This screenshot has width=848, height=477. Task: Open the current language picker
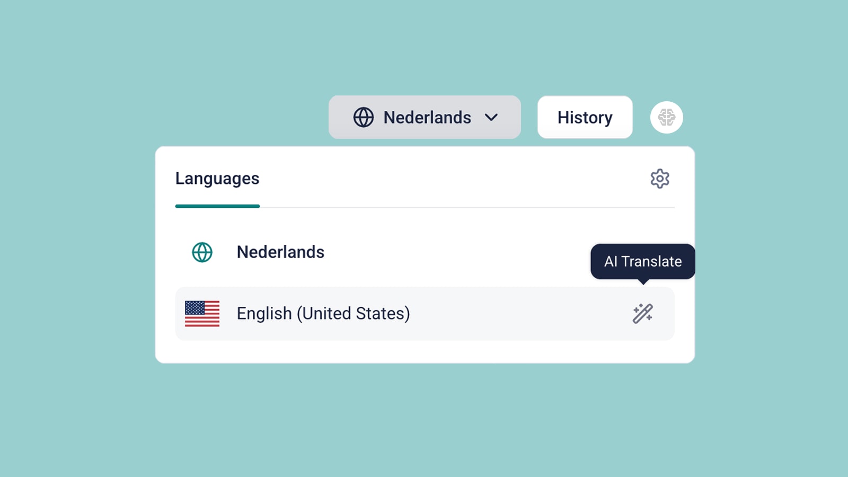(424, 117)
